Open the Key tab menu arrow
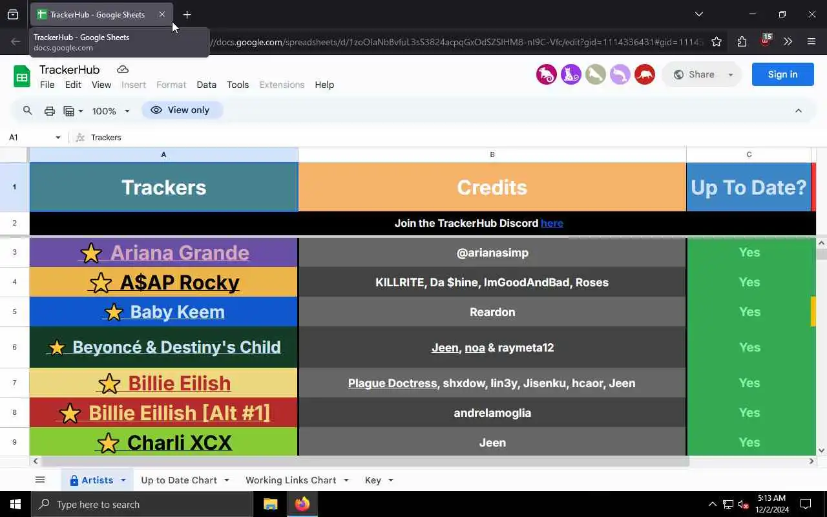Screen dimensions: 827x517 390,480
